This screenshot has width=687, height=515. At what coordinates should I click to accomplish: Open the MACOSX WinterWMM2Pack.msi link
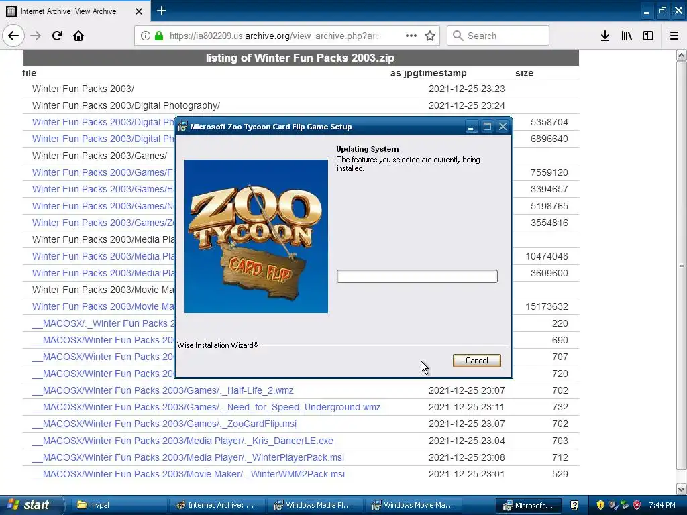[189, 474]
